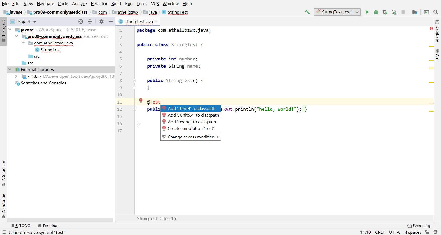The width and height of the screenshot is (441, 235).
Task: Expand Change access modifier submenu
Action: click(191, 137)
